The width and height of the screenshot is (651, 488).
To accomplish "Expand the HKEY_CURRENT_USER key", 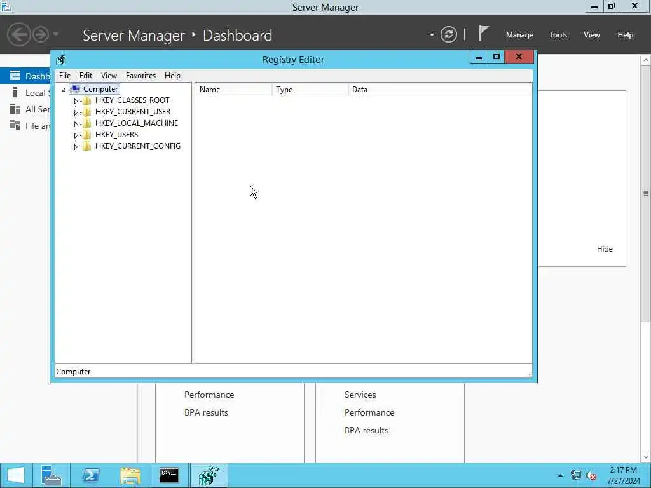I will (76, 112).
